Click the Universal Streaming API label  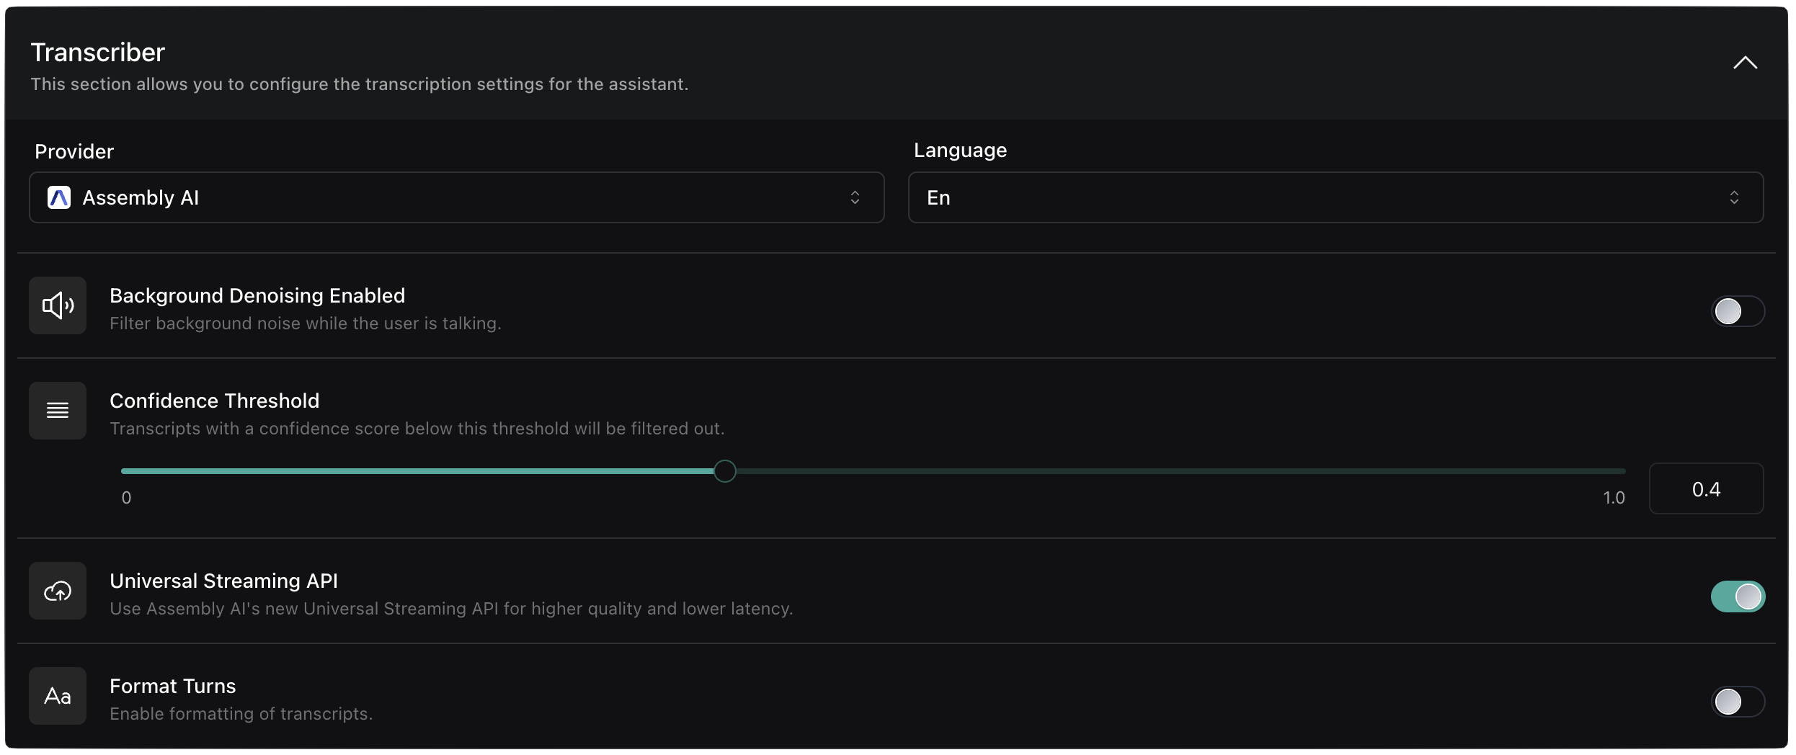pos(223,581)
